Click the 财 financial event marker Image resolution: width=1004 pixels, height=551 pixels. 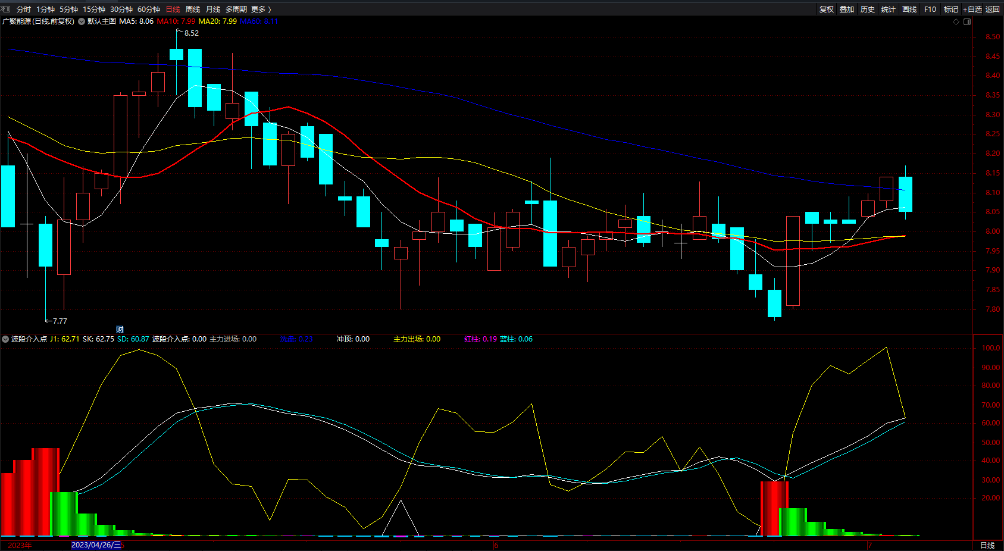[x=120, y=330]
